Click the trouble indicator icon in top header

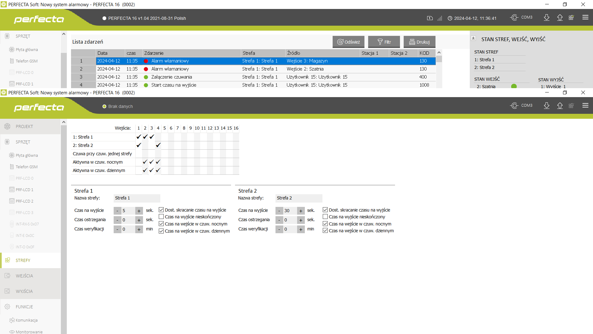tap(430, 18)
